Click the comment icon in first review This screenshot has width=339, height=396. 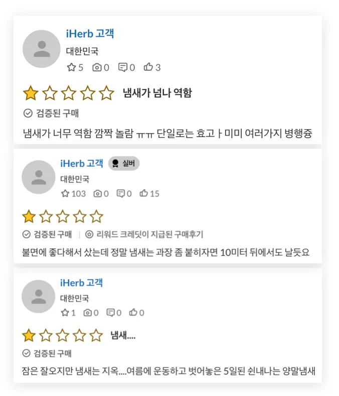123,67
